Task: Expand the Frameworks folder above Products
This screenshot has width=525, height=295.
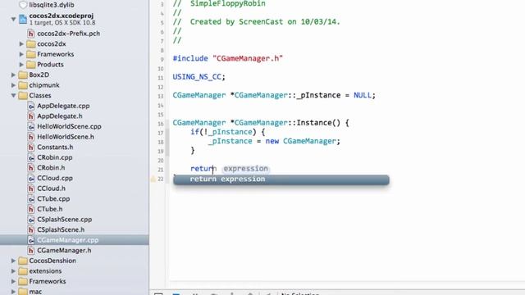Action: point(21,54)
